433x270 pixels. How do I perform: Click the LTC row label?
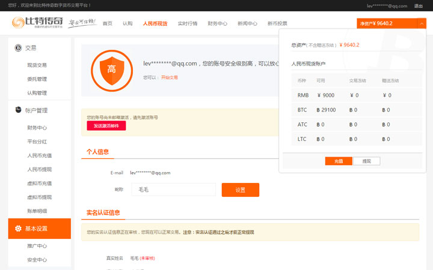pyautogui.click(x=302, y=139)
